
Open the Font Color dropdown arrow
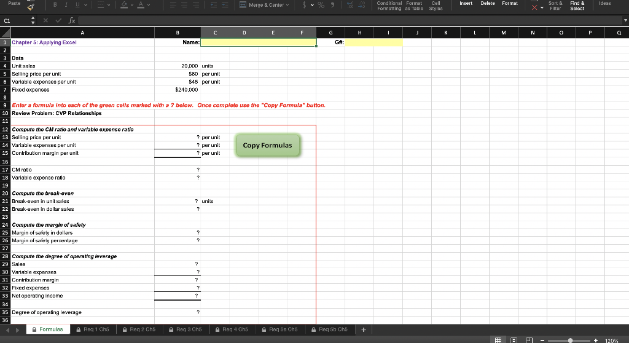pyautogui.click(x=149, y=5)
